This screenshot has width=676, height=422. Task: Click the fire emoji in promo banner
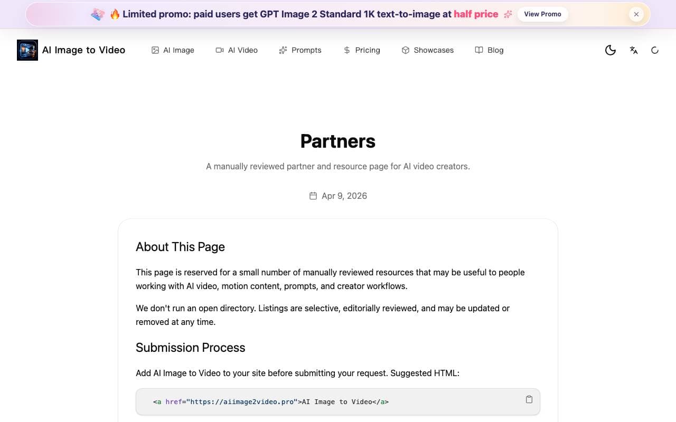(115, 14)
